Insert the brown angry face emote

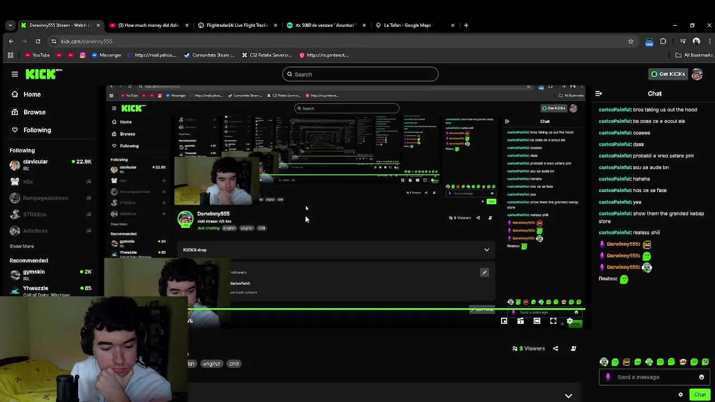pos(626,362)
